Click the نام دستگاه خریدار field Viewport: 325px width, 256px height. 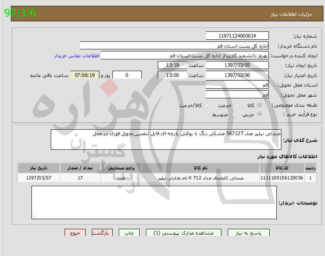174,46
